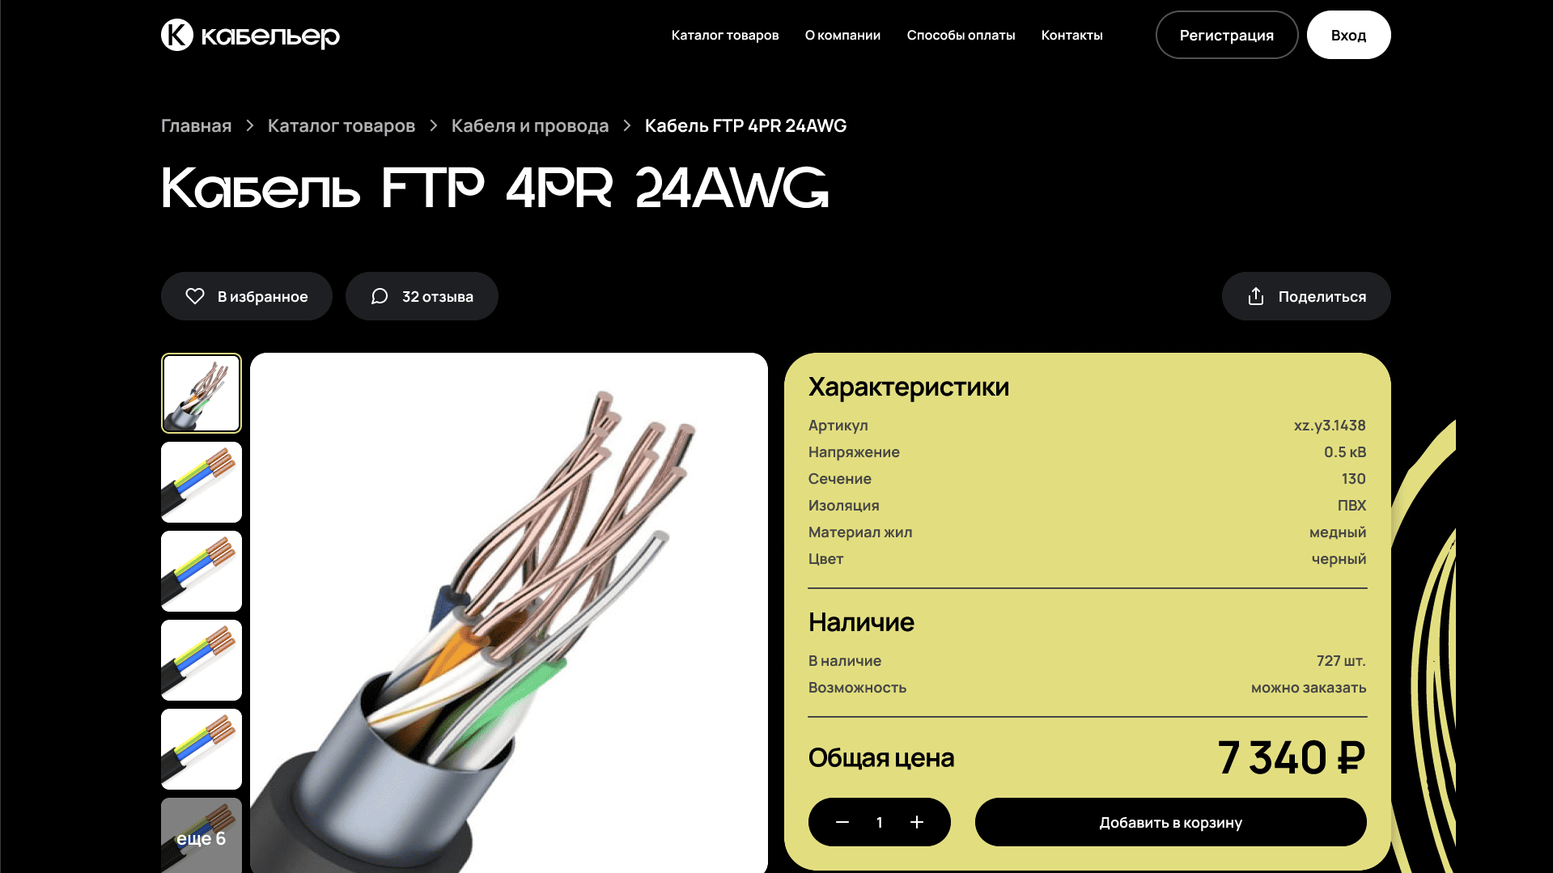Click the Кабельер logo icon
Screen dimensions: 1553x873
coord(177,35)
